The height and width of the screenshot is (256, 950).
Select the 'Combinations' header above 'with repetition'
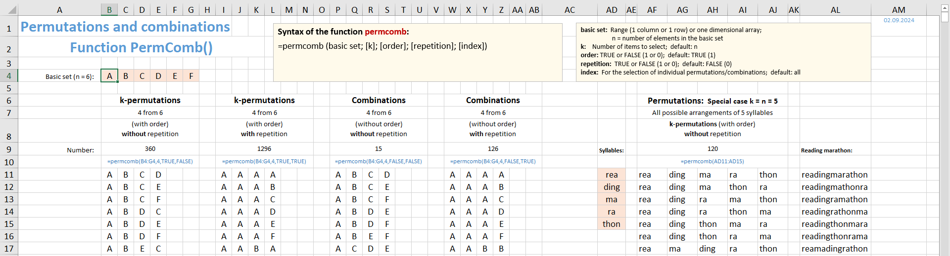493,100
